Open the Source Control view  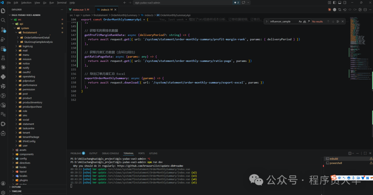(x=3, y=30)
